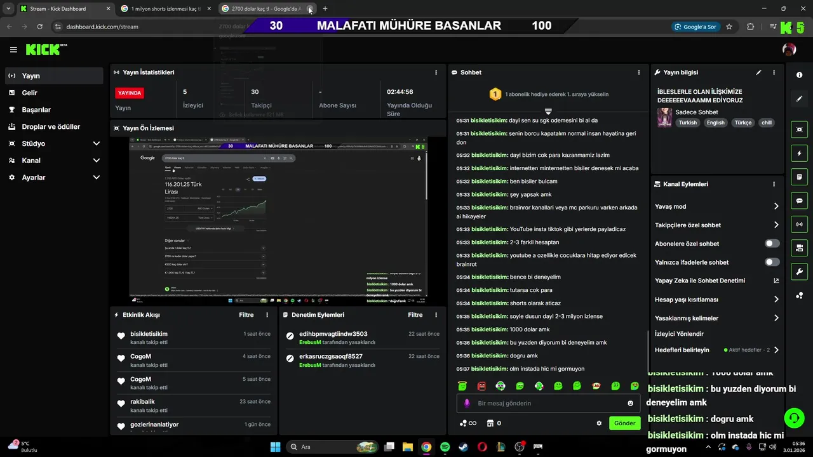Screen dimensions: 813x457
Task: Toggle the stream preview widget icon in sidebar
Action: coord(799,129)
